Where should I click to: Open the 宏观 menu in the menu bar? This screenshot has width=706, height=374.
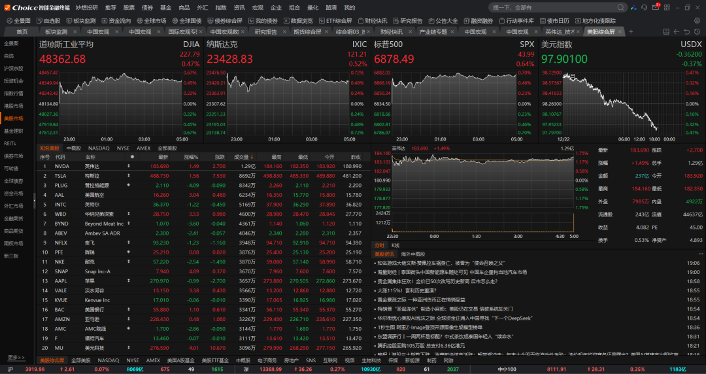258,7
